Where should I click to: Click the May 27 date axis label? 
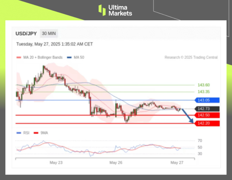[177, 163]
